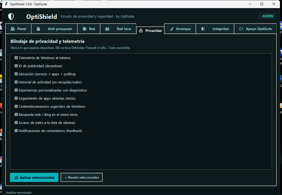This screenshot has height=195, width=282.
Task: Select the Privacidad tab
Action: (x=150, y=31)
